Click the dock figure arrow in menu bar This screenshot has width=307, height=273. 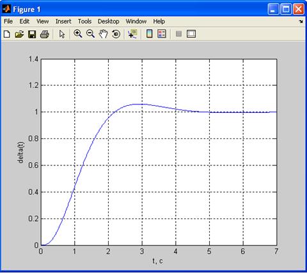click(301, 21)
